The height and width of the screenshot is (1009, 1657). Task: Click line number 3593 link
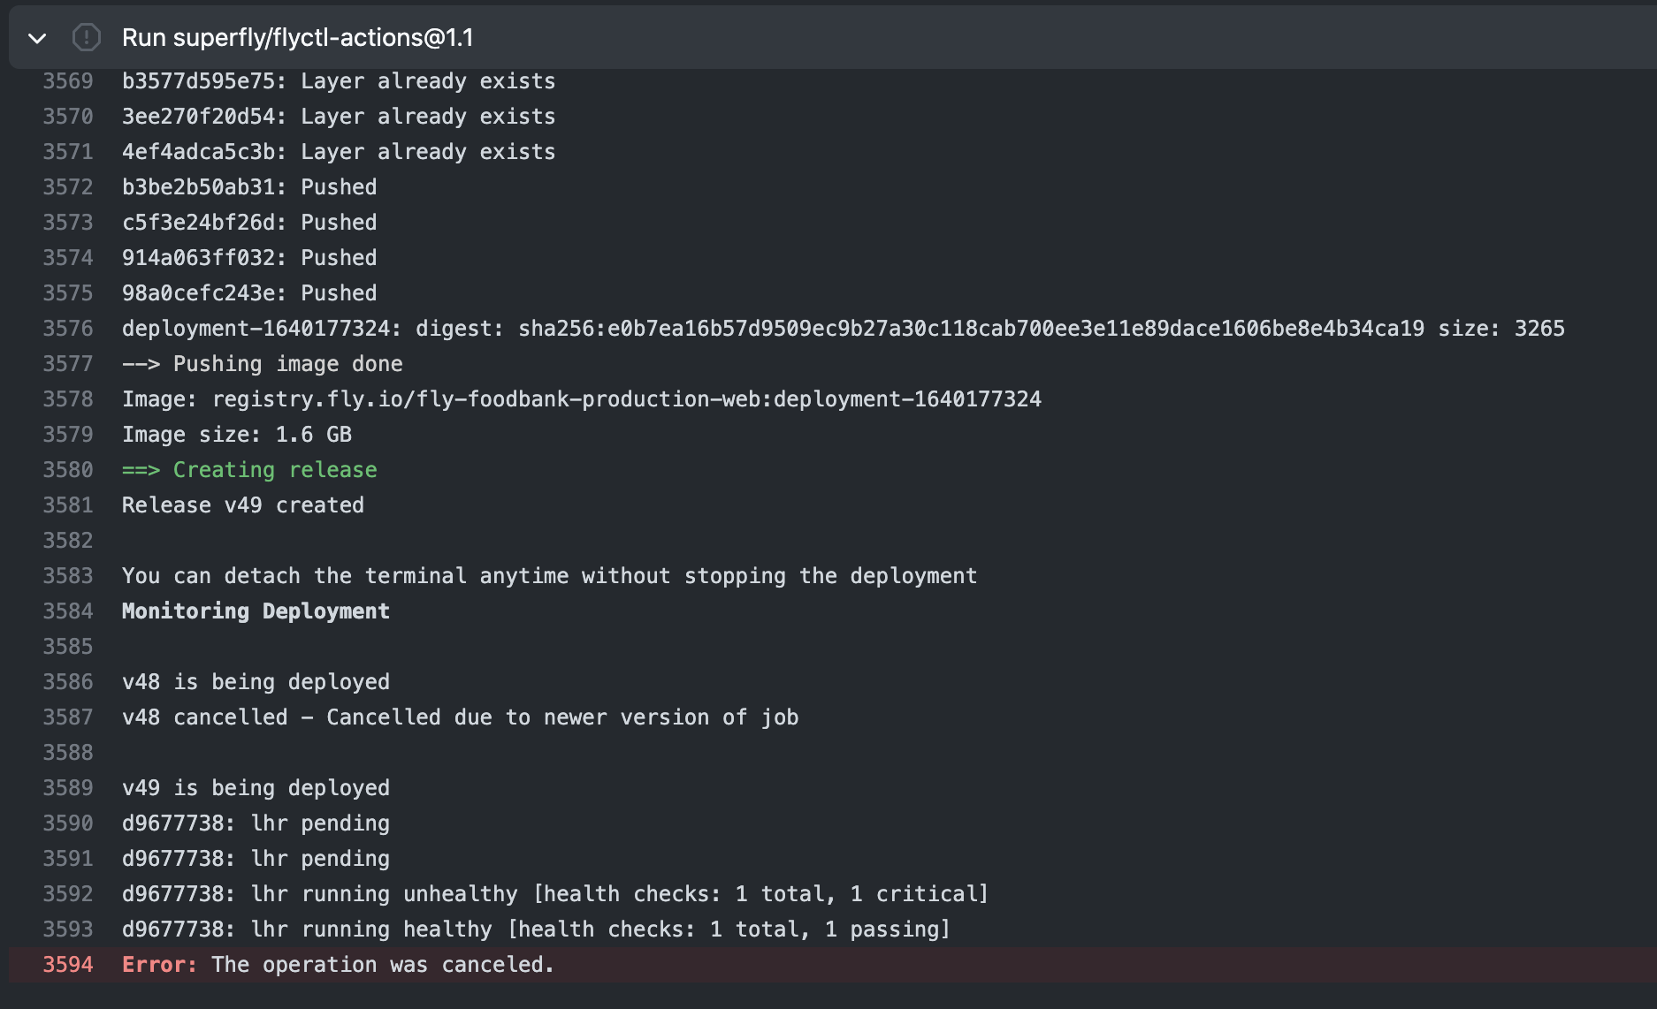(68, 929)
